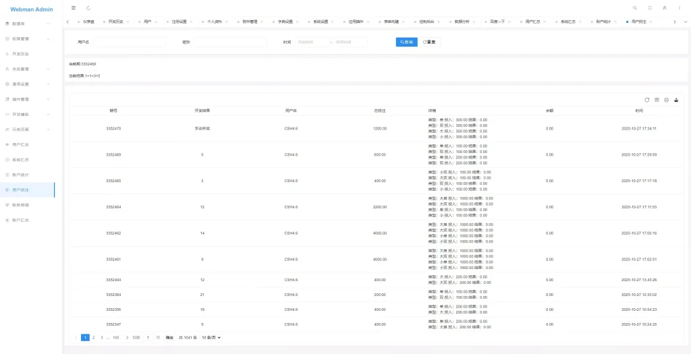Expand the 会员管理 sidebar menu
Screen dimensions: 691x354
(x=27, y=69)
